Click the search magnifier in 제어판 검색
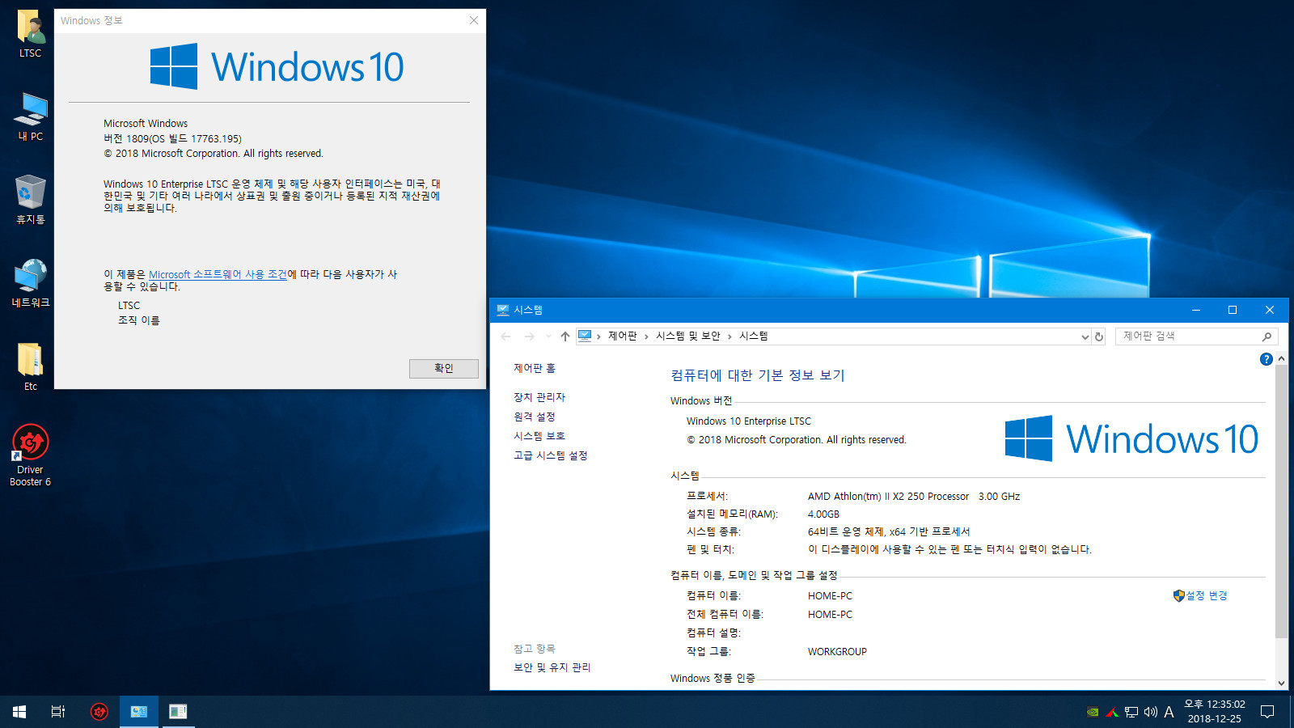Image resolution: width=1294 pixels, height=728 pixels. tap(1267, 336)
